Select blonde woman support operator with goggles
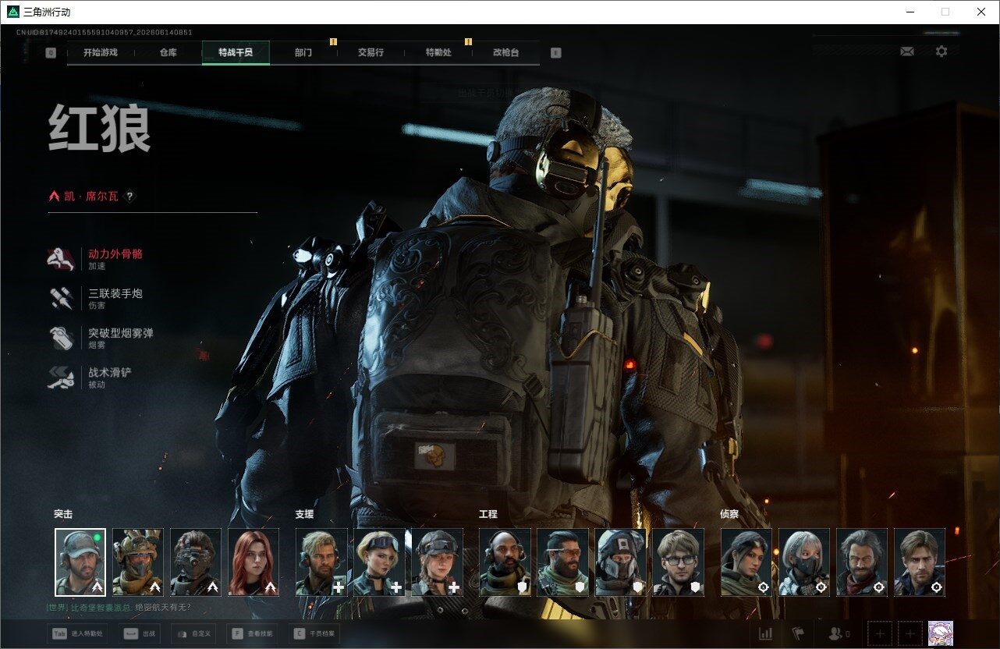Viewport: 1000px width, 649px height. [x=379, y=562]
